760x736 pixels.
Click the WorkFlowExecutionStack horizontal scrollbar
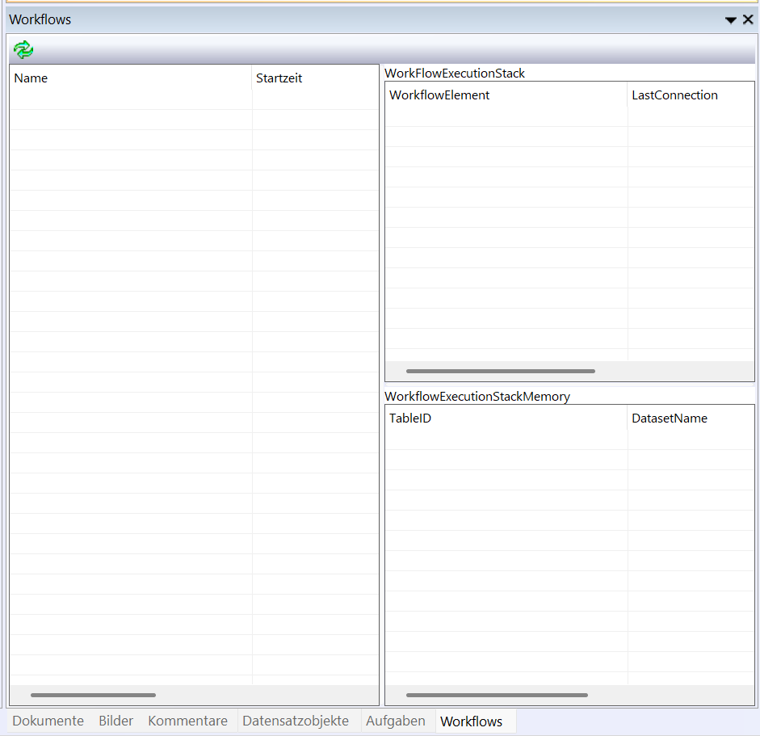pyautogui.click(x=500, y=372)
